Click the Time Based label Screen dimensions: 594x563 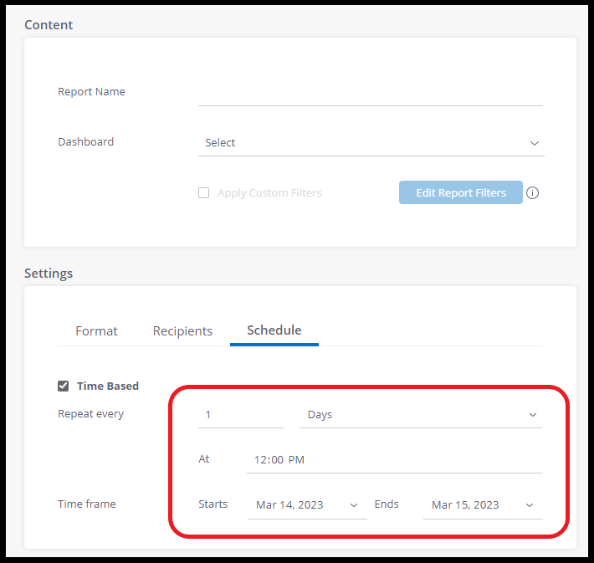108,386
